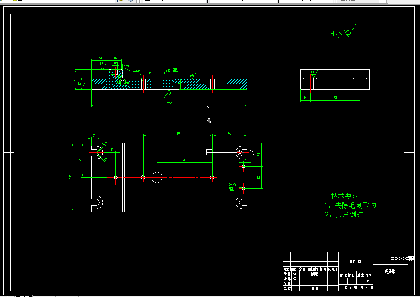Select the note 2：尖角倒钝
420x297 pixels.
click(x=344, y=214)
